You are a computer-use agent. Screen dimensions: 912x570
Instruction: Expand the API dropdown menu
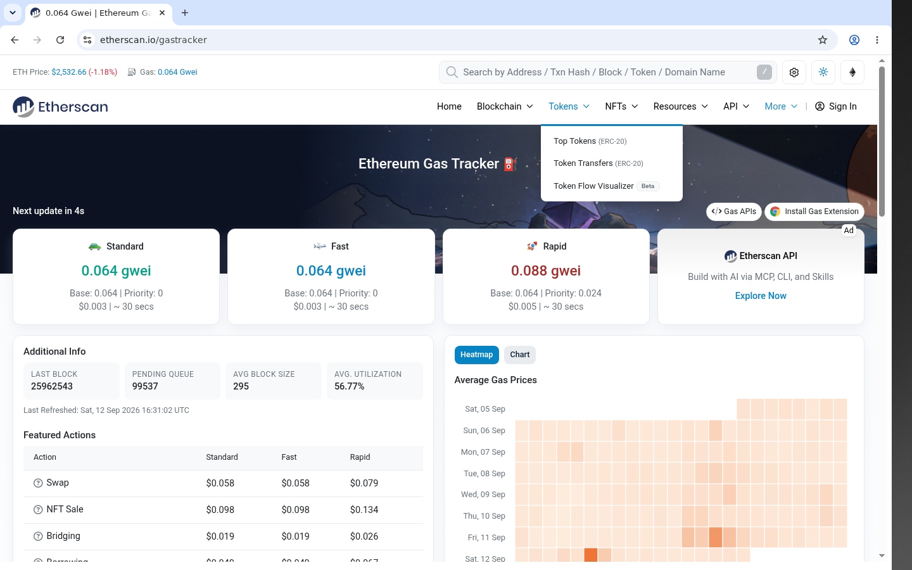click(736, 106)
